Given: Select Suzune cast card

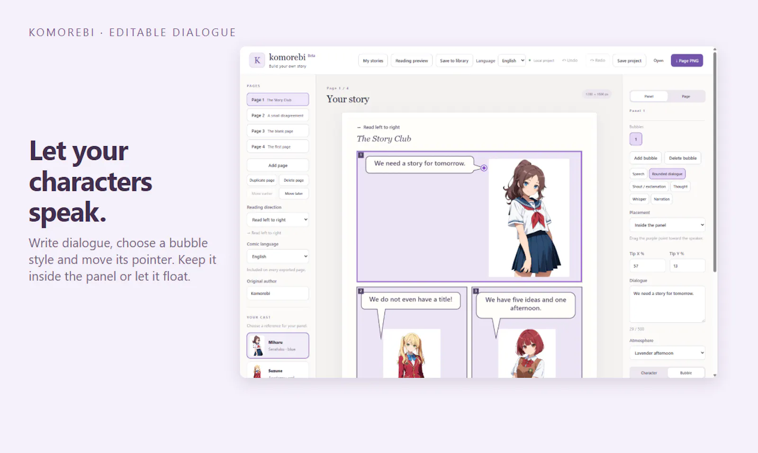Looking at the screenshot, I should 278,370.
